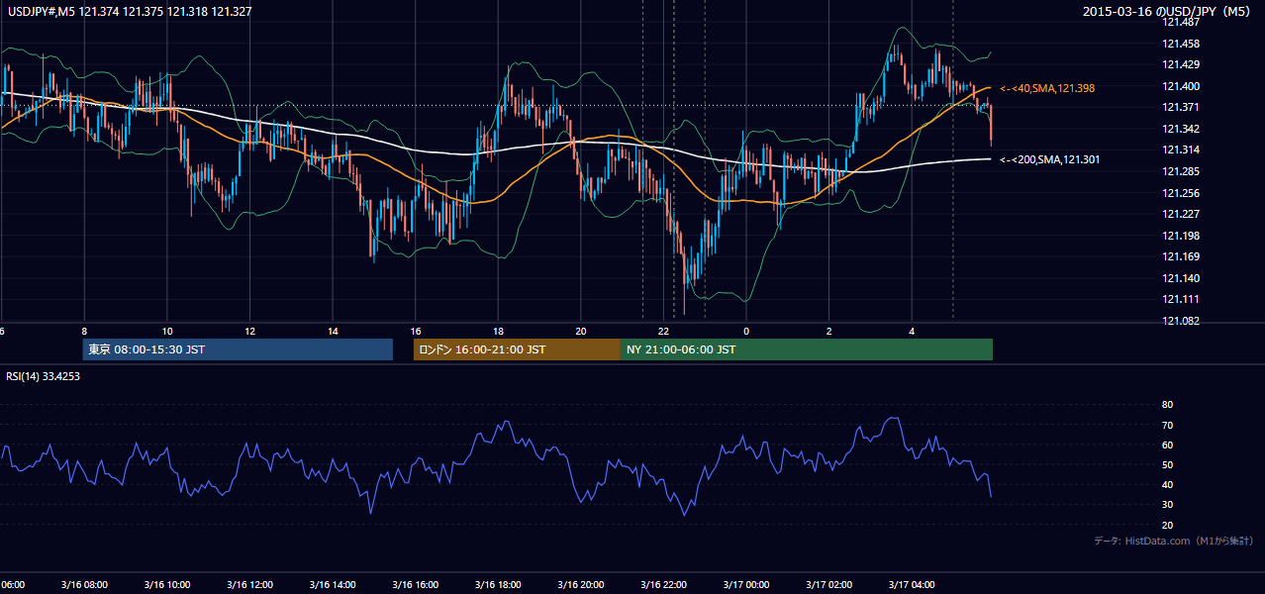Click the 3/16 08:00 time axis label
This screenshot has height=594, width=1265.
pos(83,585)
